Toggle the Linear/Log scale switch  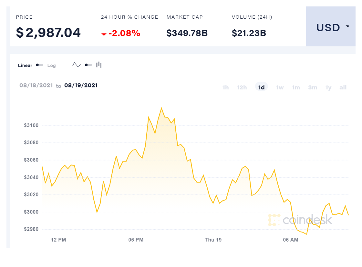click(39, 65)
